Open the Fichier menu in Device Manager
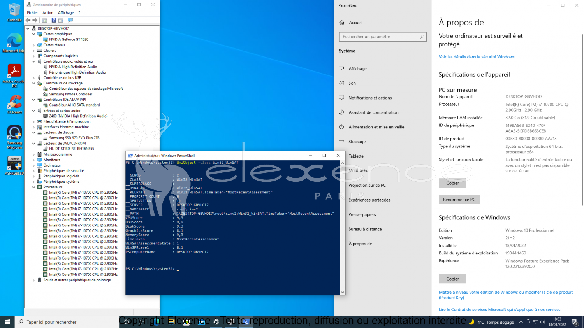584x328 pixels. tap(32, 13)
